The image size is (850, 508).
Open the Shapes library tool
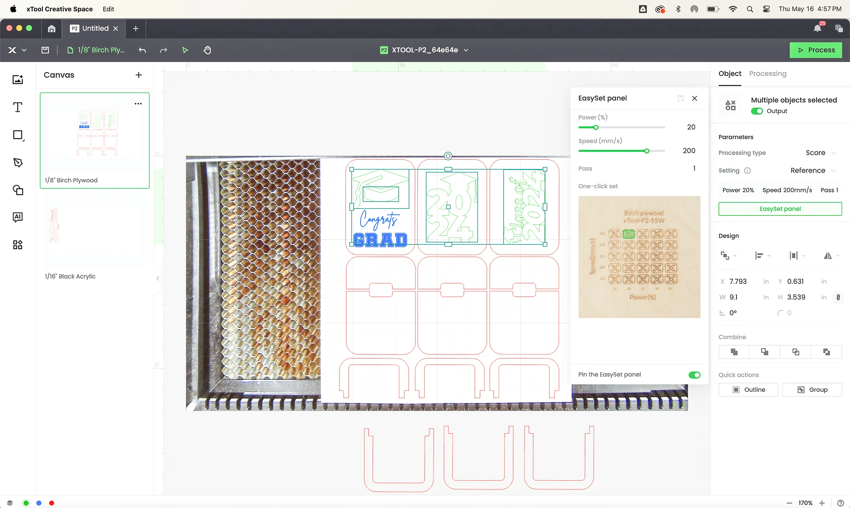pos(18,190)
